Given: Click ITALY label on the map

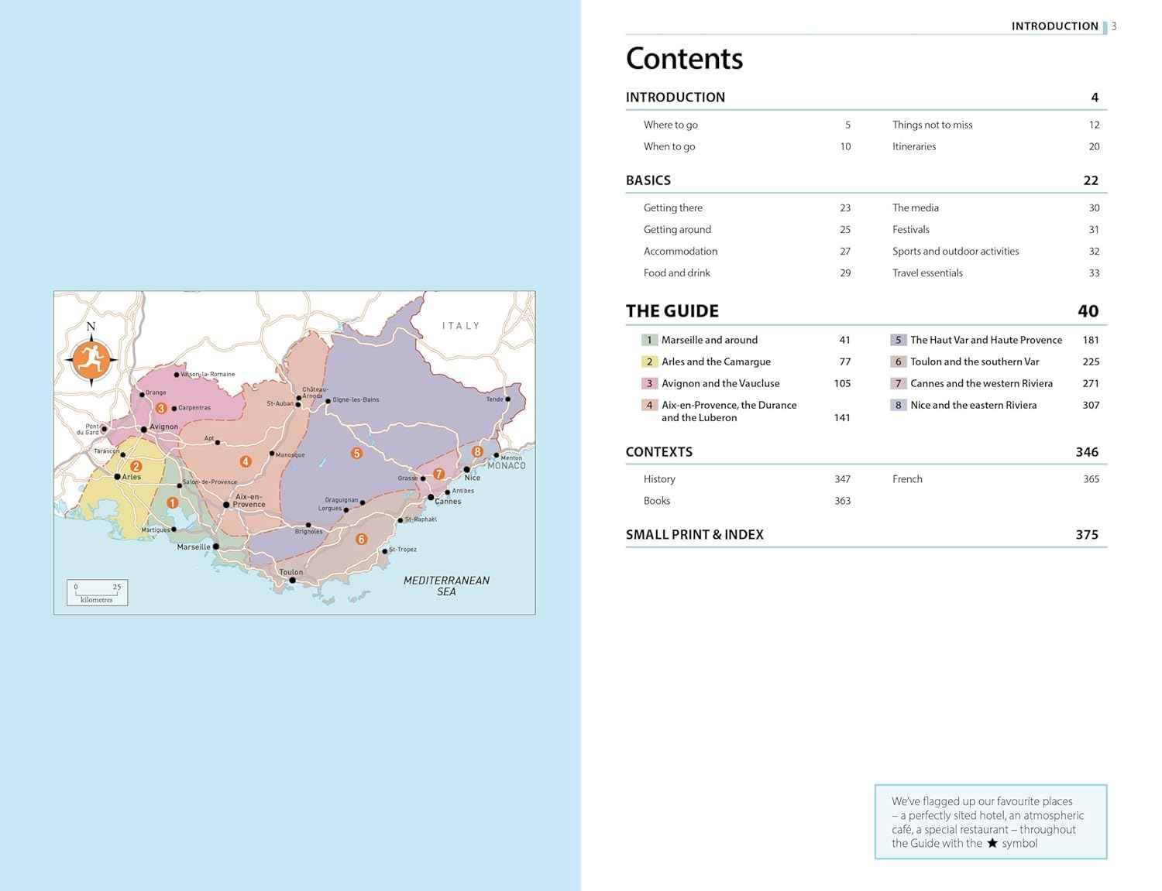Looking at the screenshot, I should click(x=461, y=326).
